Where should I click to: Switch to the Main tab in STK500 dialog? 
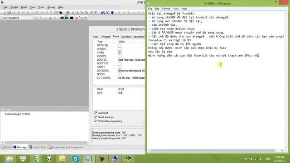click(96, 37)
